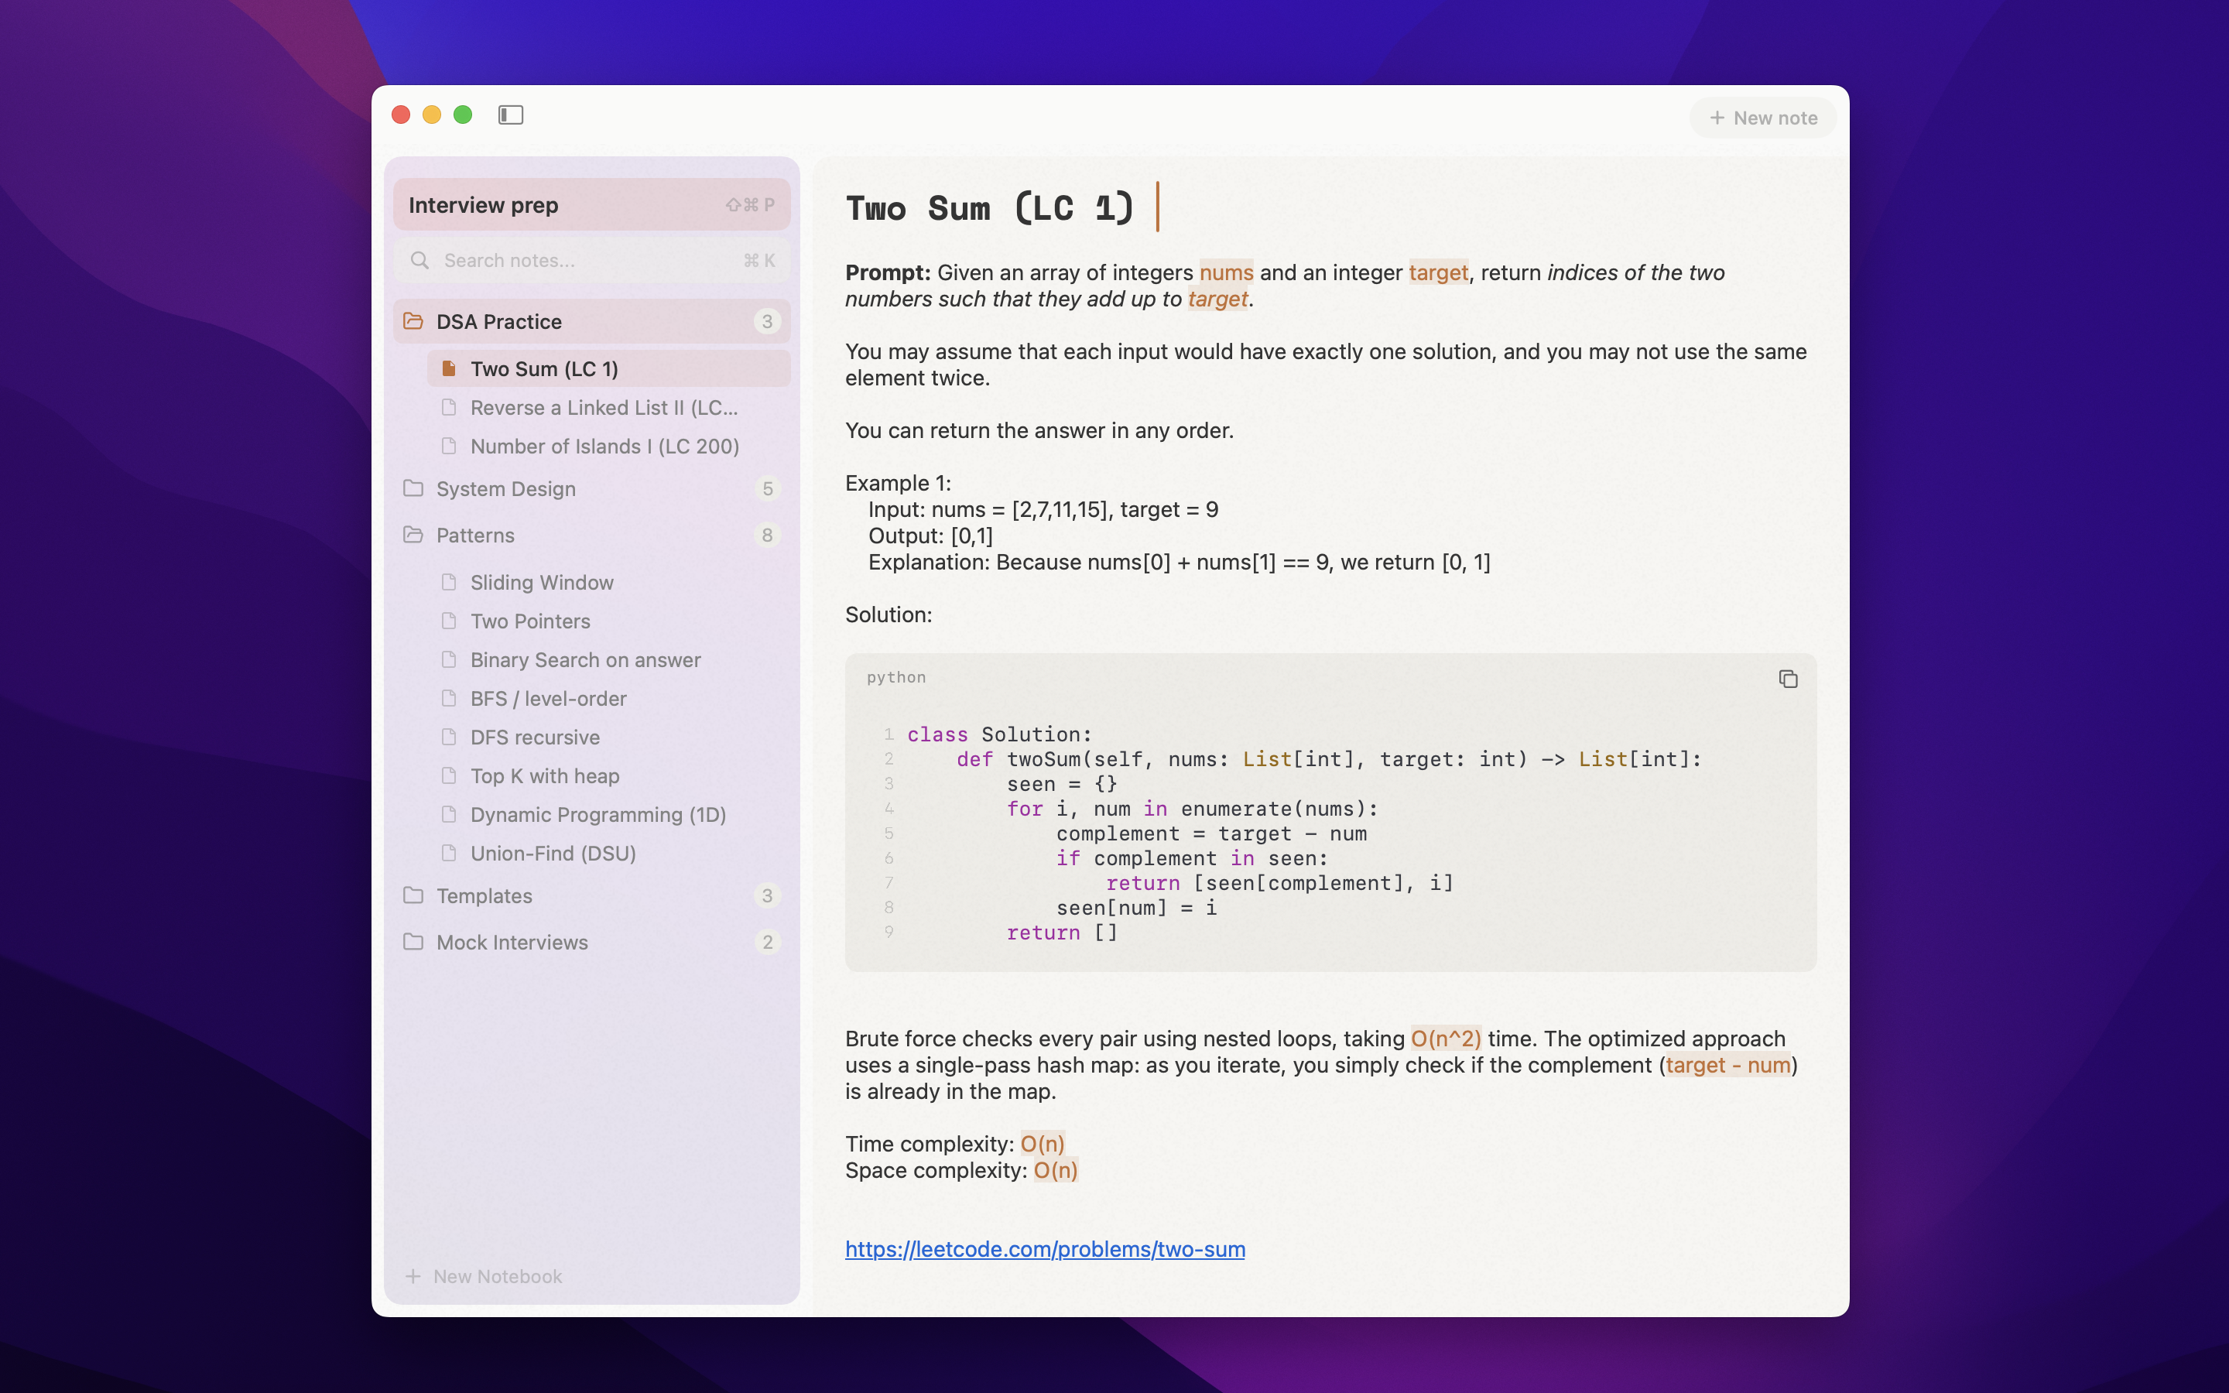Screen dimensions: 2229x1393
Task: Click the Reverse a Linked List file icon
Action: 449,407
